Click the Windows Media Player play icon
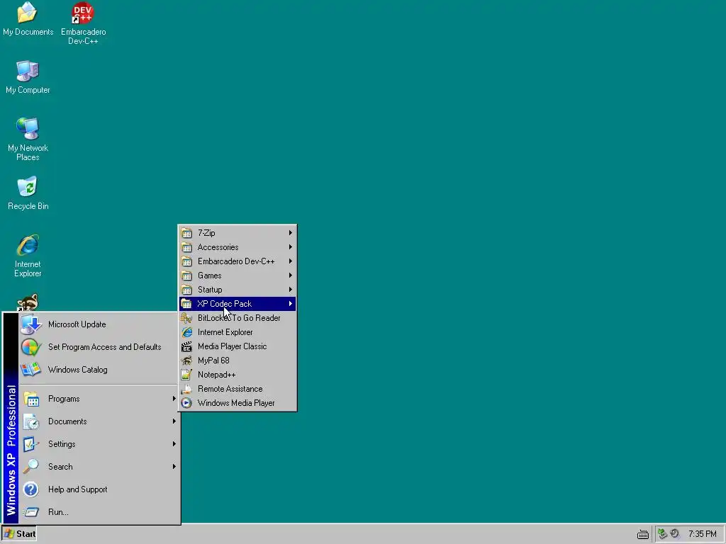Screen dimensions: 726x544 (x=186, y=403)
